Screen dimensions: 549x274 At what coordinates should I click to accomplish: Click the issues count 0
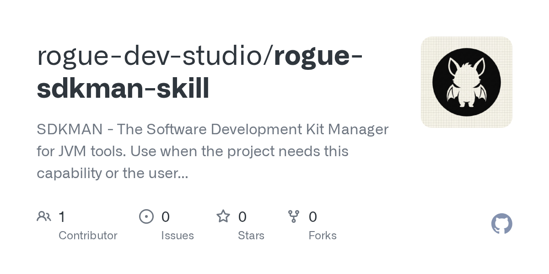[x=166, y=216]
